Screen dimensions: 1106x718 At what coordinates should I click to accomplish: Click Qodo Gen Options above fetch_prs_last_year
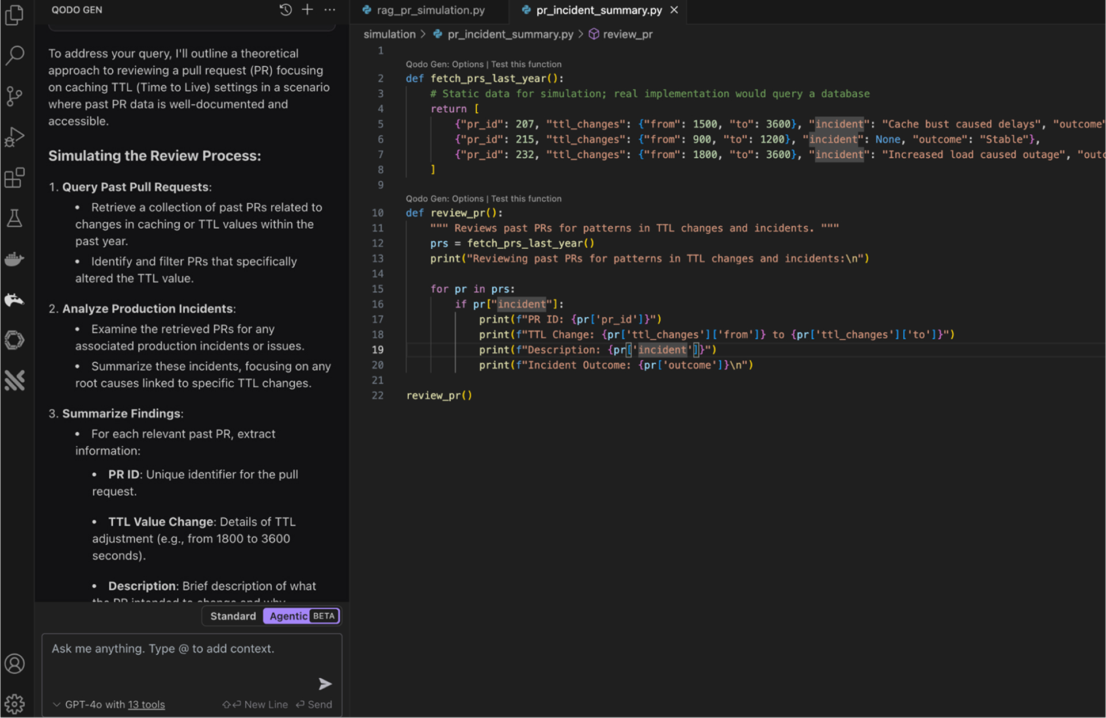coord(444,64)
